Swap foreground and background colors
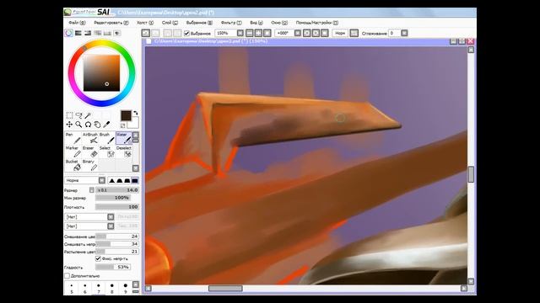Viewport: 540px width, 303px height. click(136, 113)
